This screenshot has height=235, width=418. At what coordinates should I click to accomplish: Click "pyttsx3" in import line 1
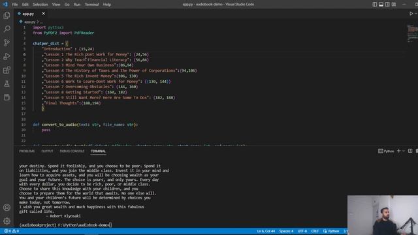coord(56,27)
